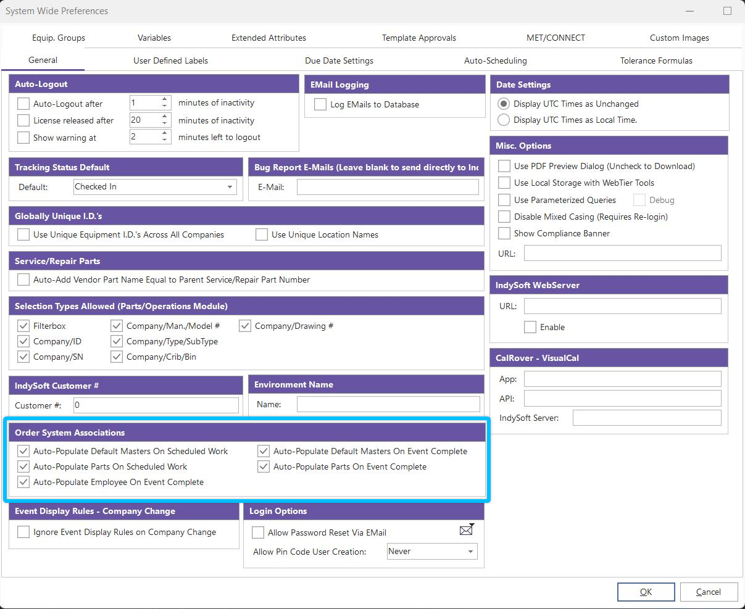Maximize the System Wide Preferences window
This screenshot has width=745, height=609.
tap(727, 11)
